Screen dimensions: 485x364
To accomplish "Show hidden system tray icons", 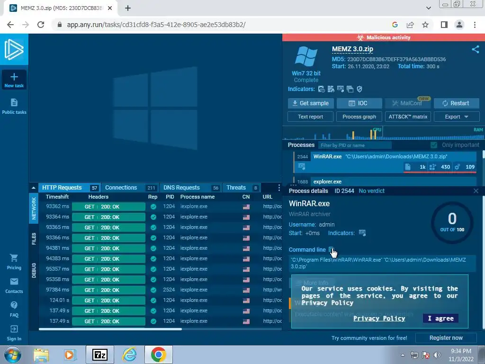I will click(x=403, y=355).
